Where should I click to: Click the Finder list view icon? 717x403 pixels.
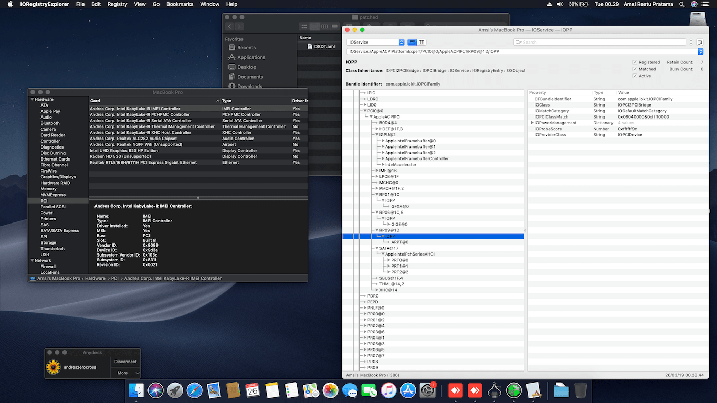(x=314, y=26)
